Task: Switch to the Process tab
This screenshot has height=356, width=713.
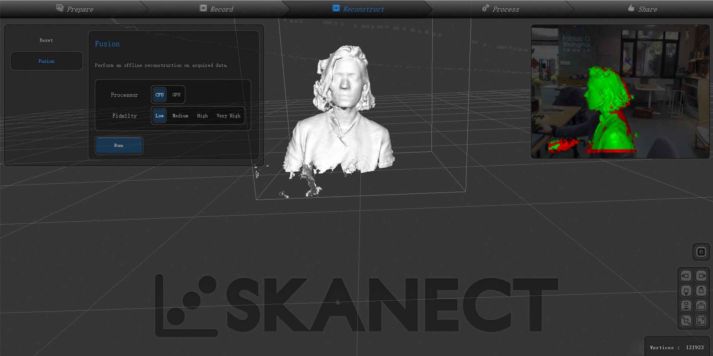Action: click(501, 9)
